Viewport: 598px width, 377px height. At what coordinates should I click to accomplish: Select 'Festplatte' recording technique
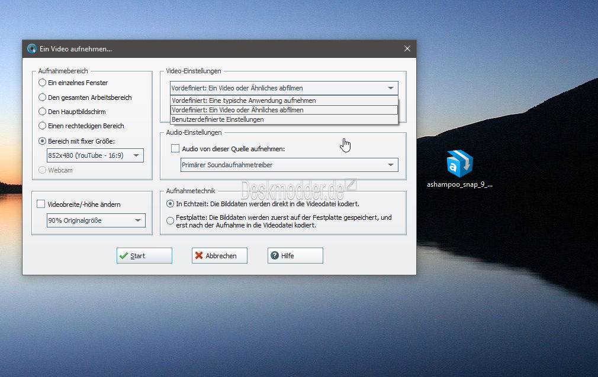pyautogui.click(x=170, y=221)
